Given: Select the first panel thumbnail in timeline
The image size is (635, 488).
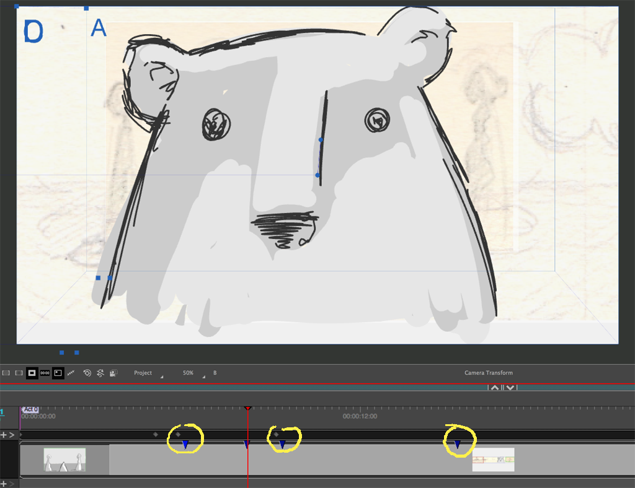Looking at the screenshot, I should pos(64,460).
